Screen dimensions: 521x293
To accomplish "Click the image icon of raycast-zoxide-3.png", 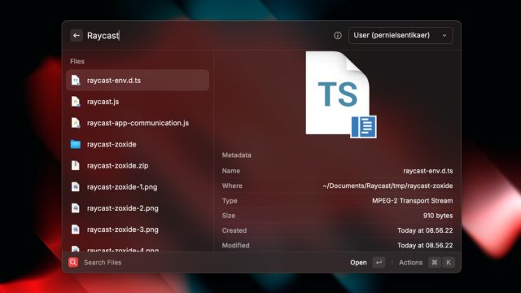I will 76,230.
